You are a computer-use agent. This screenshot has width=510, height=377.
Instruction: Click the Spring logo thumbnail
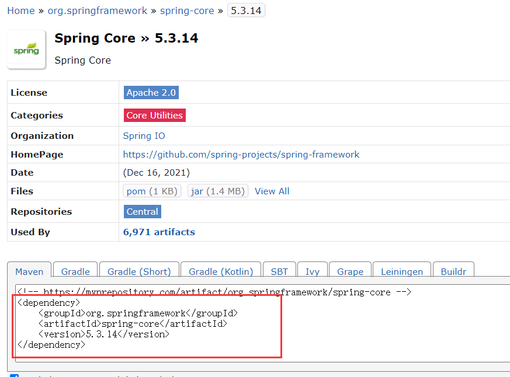(x=26, y=50)
